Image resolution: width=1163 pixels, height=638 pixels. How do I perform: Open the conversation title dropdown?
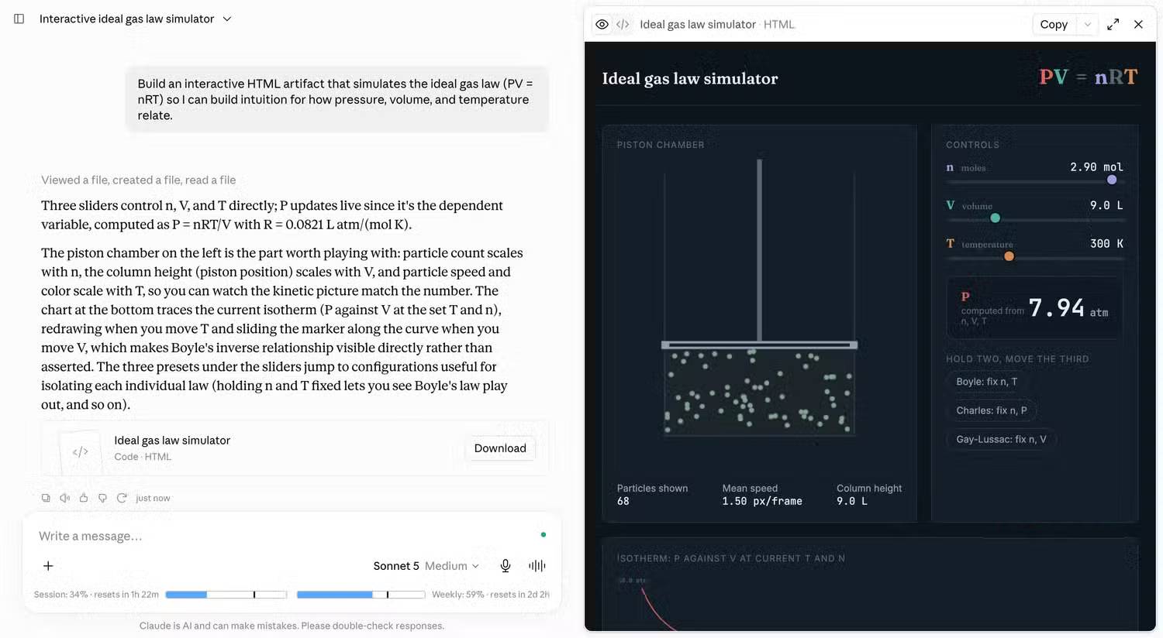227,19
